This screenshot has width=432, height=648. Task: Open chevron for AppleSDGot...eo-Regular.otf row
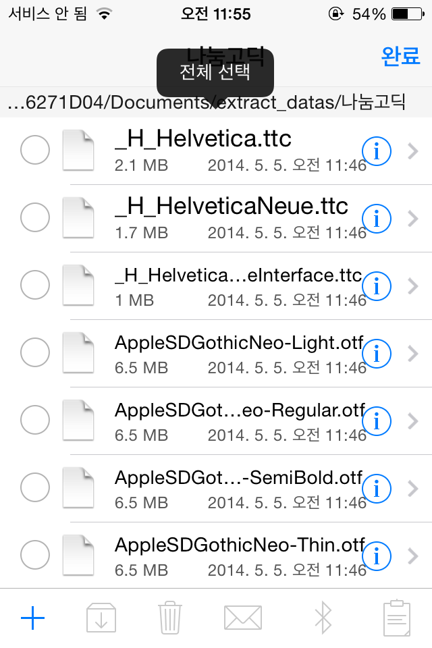point(413,421)
